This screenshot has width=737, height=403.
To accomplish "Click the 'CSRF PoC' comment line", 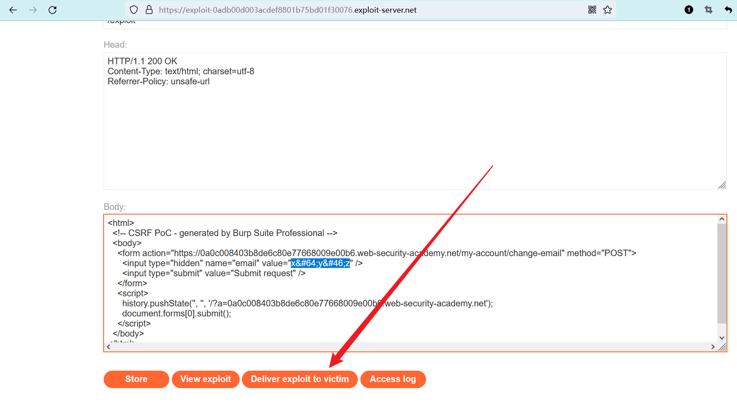I will point(225,233).
